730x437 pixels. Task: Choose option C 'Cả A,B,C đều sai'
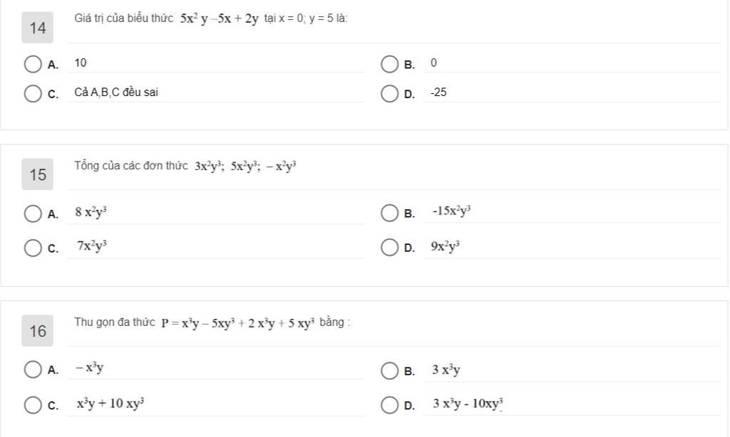pos(33,93)
